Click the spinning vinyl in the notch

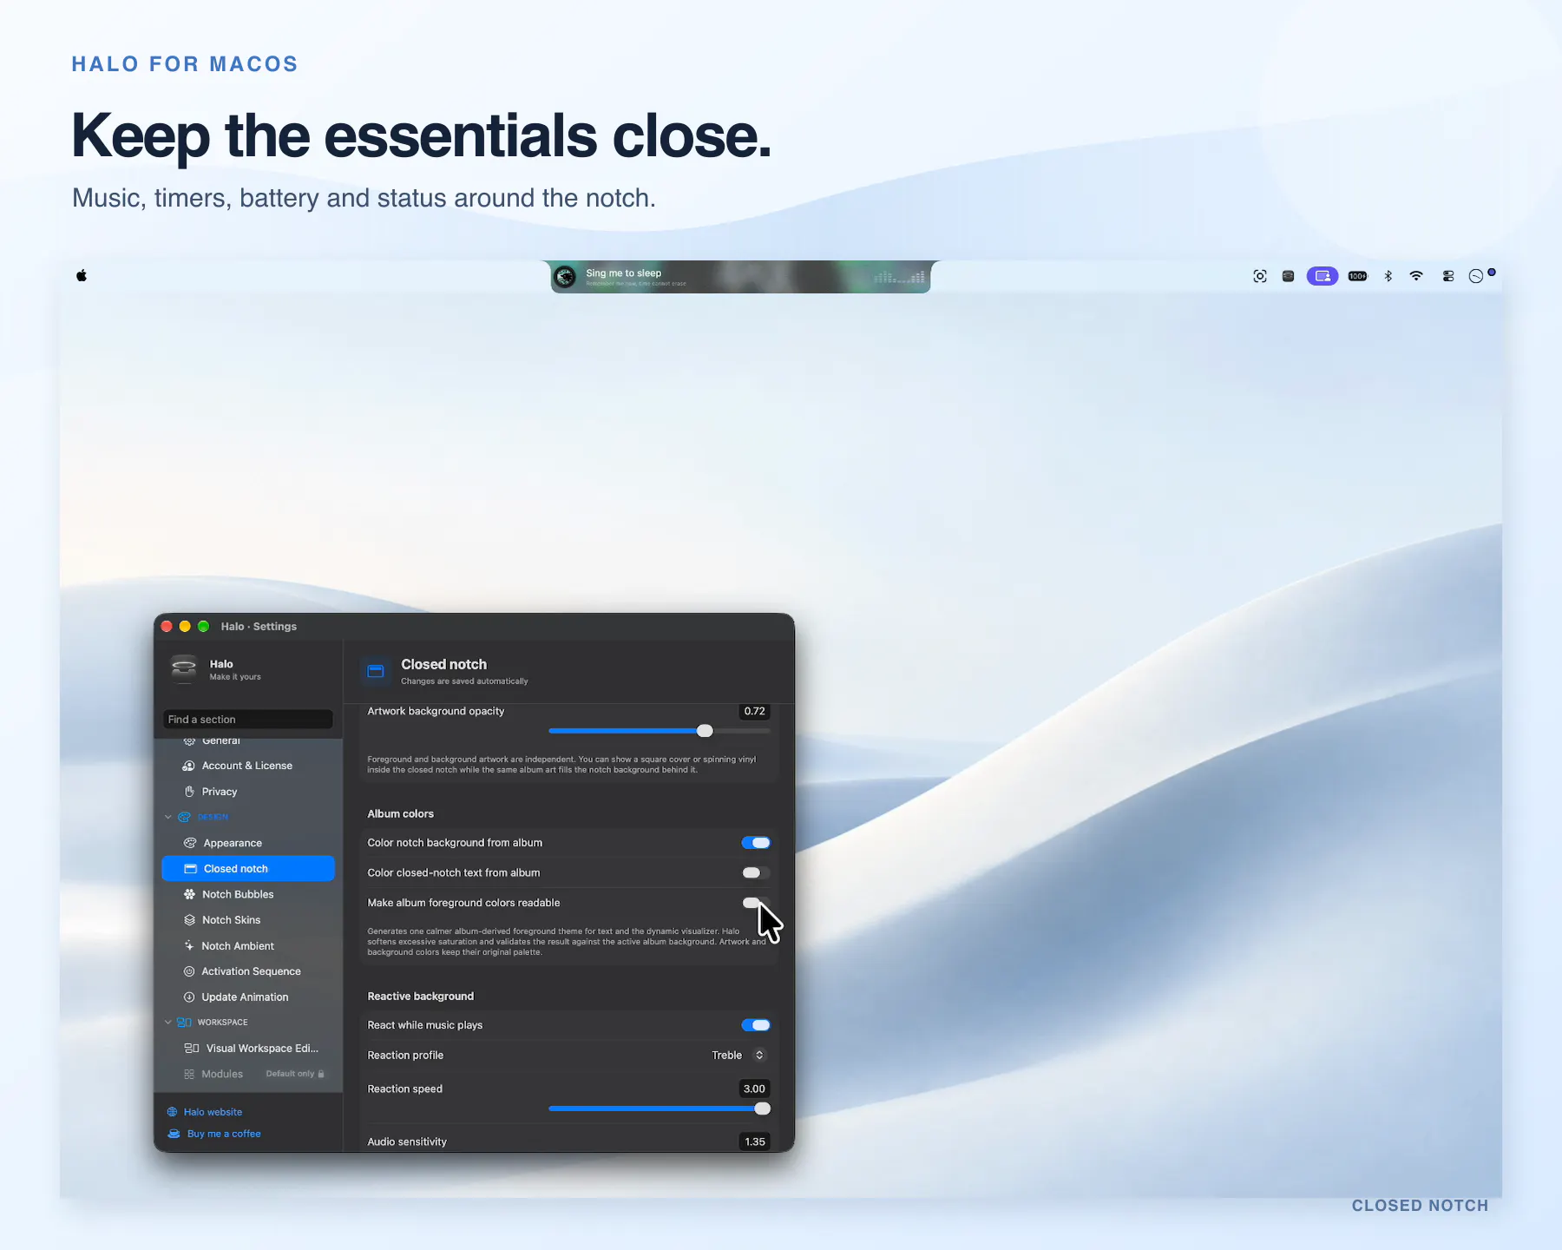tap(565, 277)
